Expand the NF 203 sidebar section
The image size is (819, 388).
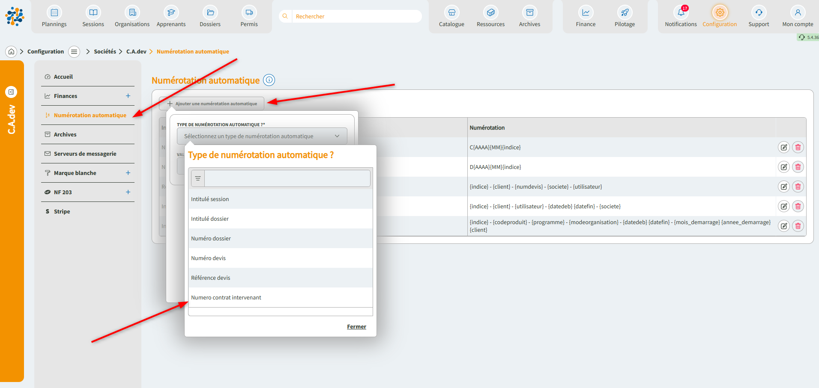pyautogui.click(x=128, y=192)
